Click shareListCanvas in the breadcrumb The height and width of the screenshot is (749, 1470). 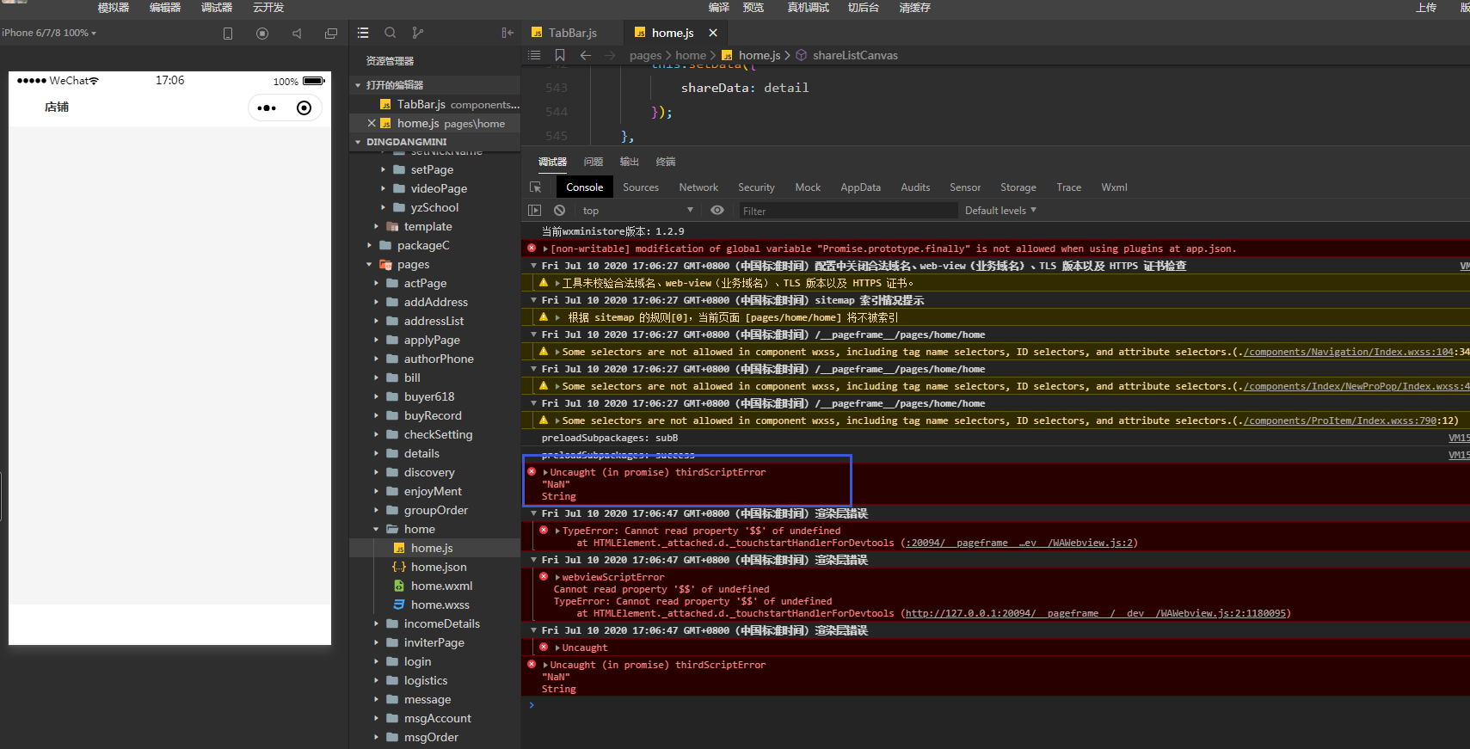click(x=855, y=55)
